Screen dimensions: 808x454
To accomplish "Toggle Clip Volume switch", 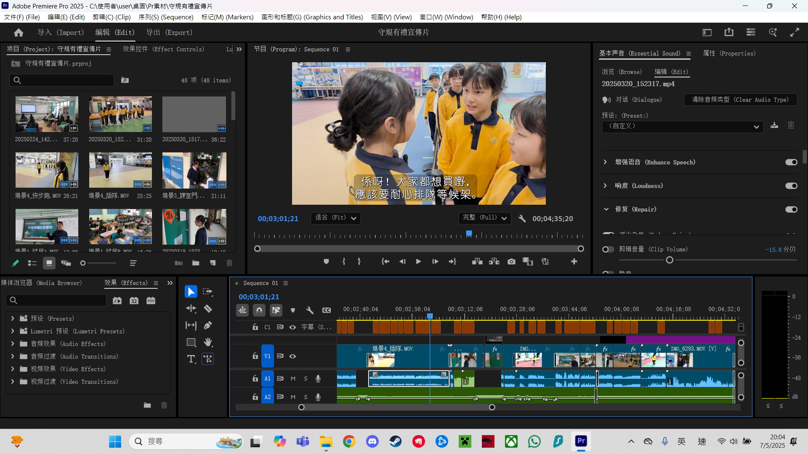I will coord(608,249).
